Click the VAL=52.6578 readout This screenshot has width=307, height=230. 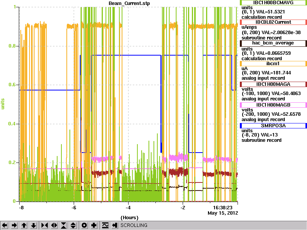pos(285,114)
